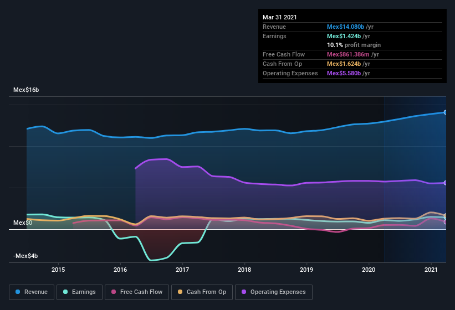Click the Mex$14.080b revenue value in tooltip
The height and width of the screenshot is (310, 455).
coord(346,27)
